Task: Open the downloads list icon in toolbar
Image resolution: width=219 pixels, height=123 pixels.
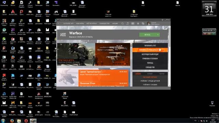Action: (133, 24)
